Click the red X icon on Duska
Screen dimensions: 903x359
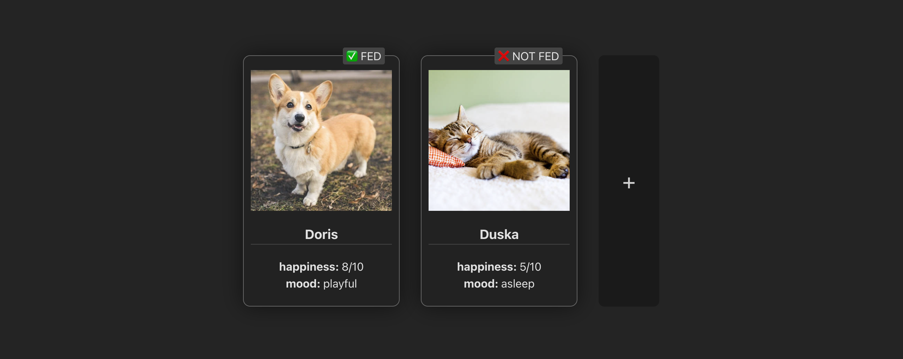pos(504,56)
